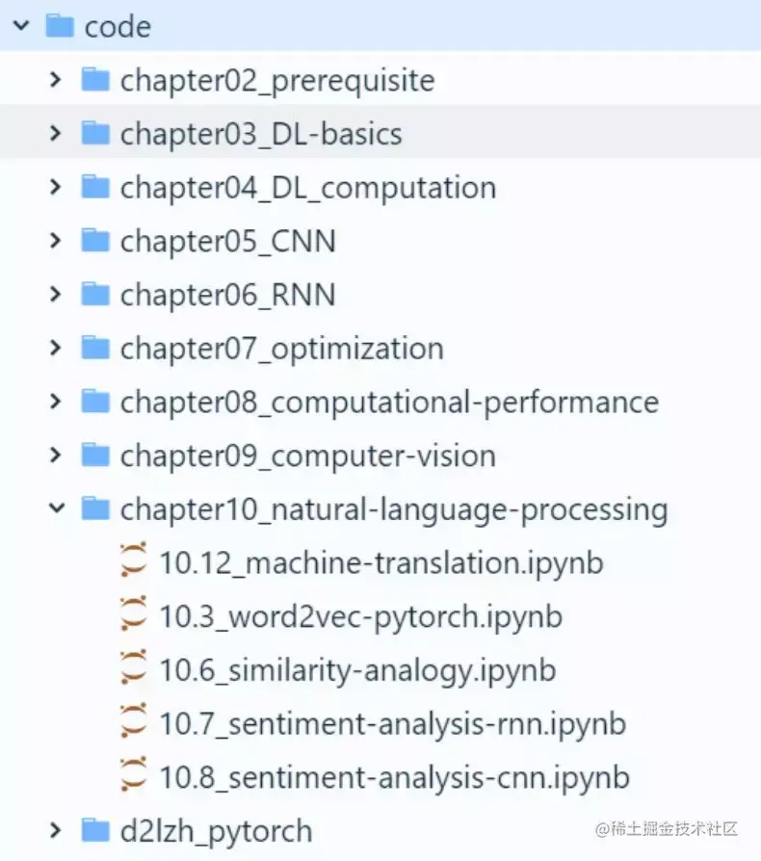Collapse the code root folder chevron
The height and width of the screenshot is (861, 761).
[21, 25]
